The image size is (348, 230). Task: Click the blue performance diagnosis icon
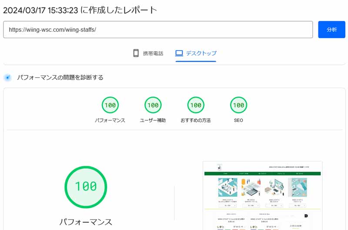point(8,78)
